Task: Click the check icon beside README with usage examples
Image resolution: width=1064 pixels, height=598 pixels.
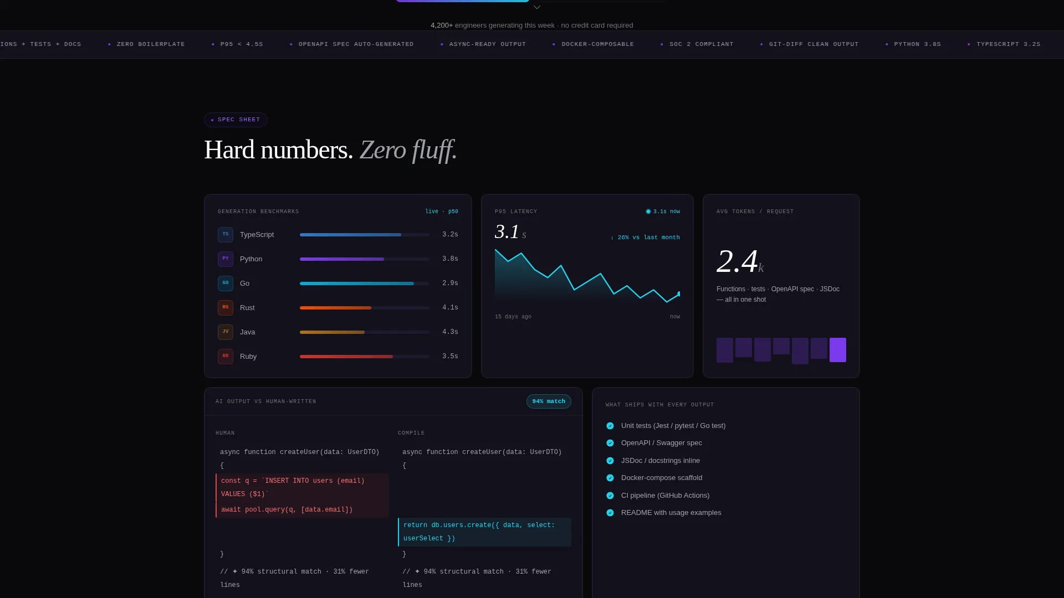Action: 610,513
